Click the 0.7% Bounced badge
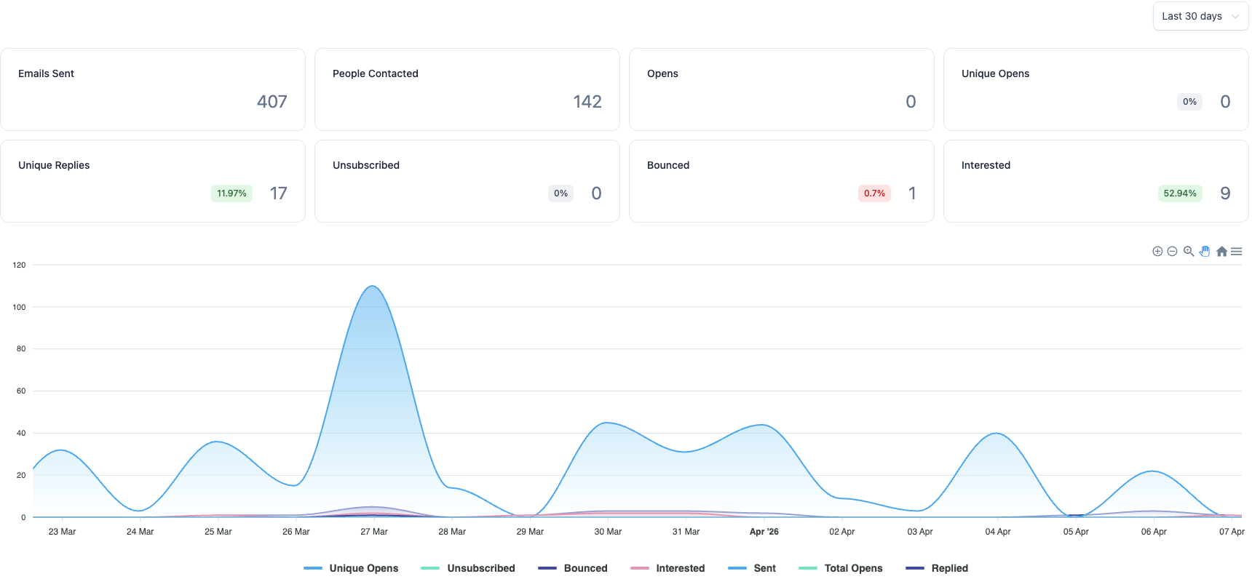1252x579 pixels. pyautogui.click(x=874, y=193)
